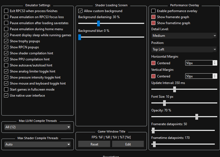Open Detail Level Medium dropdown
Screen dimensions: 220x157
click(x=184, y=36)
